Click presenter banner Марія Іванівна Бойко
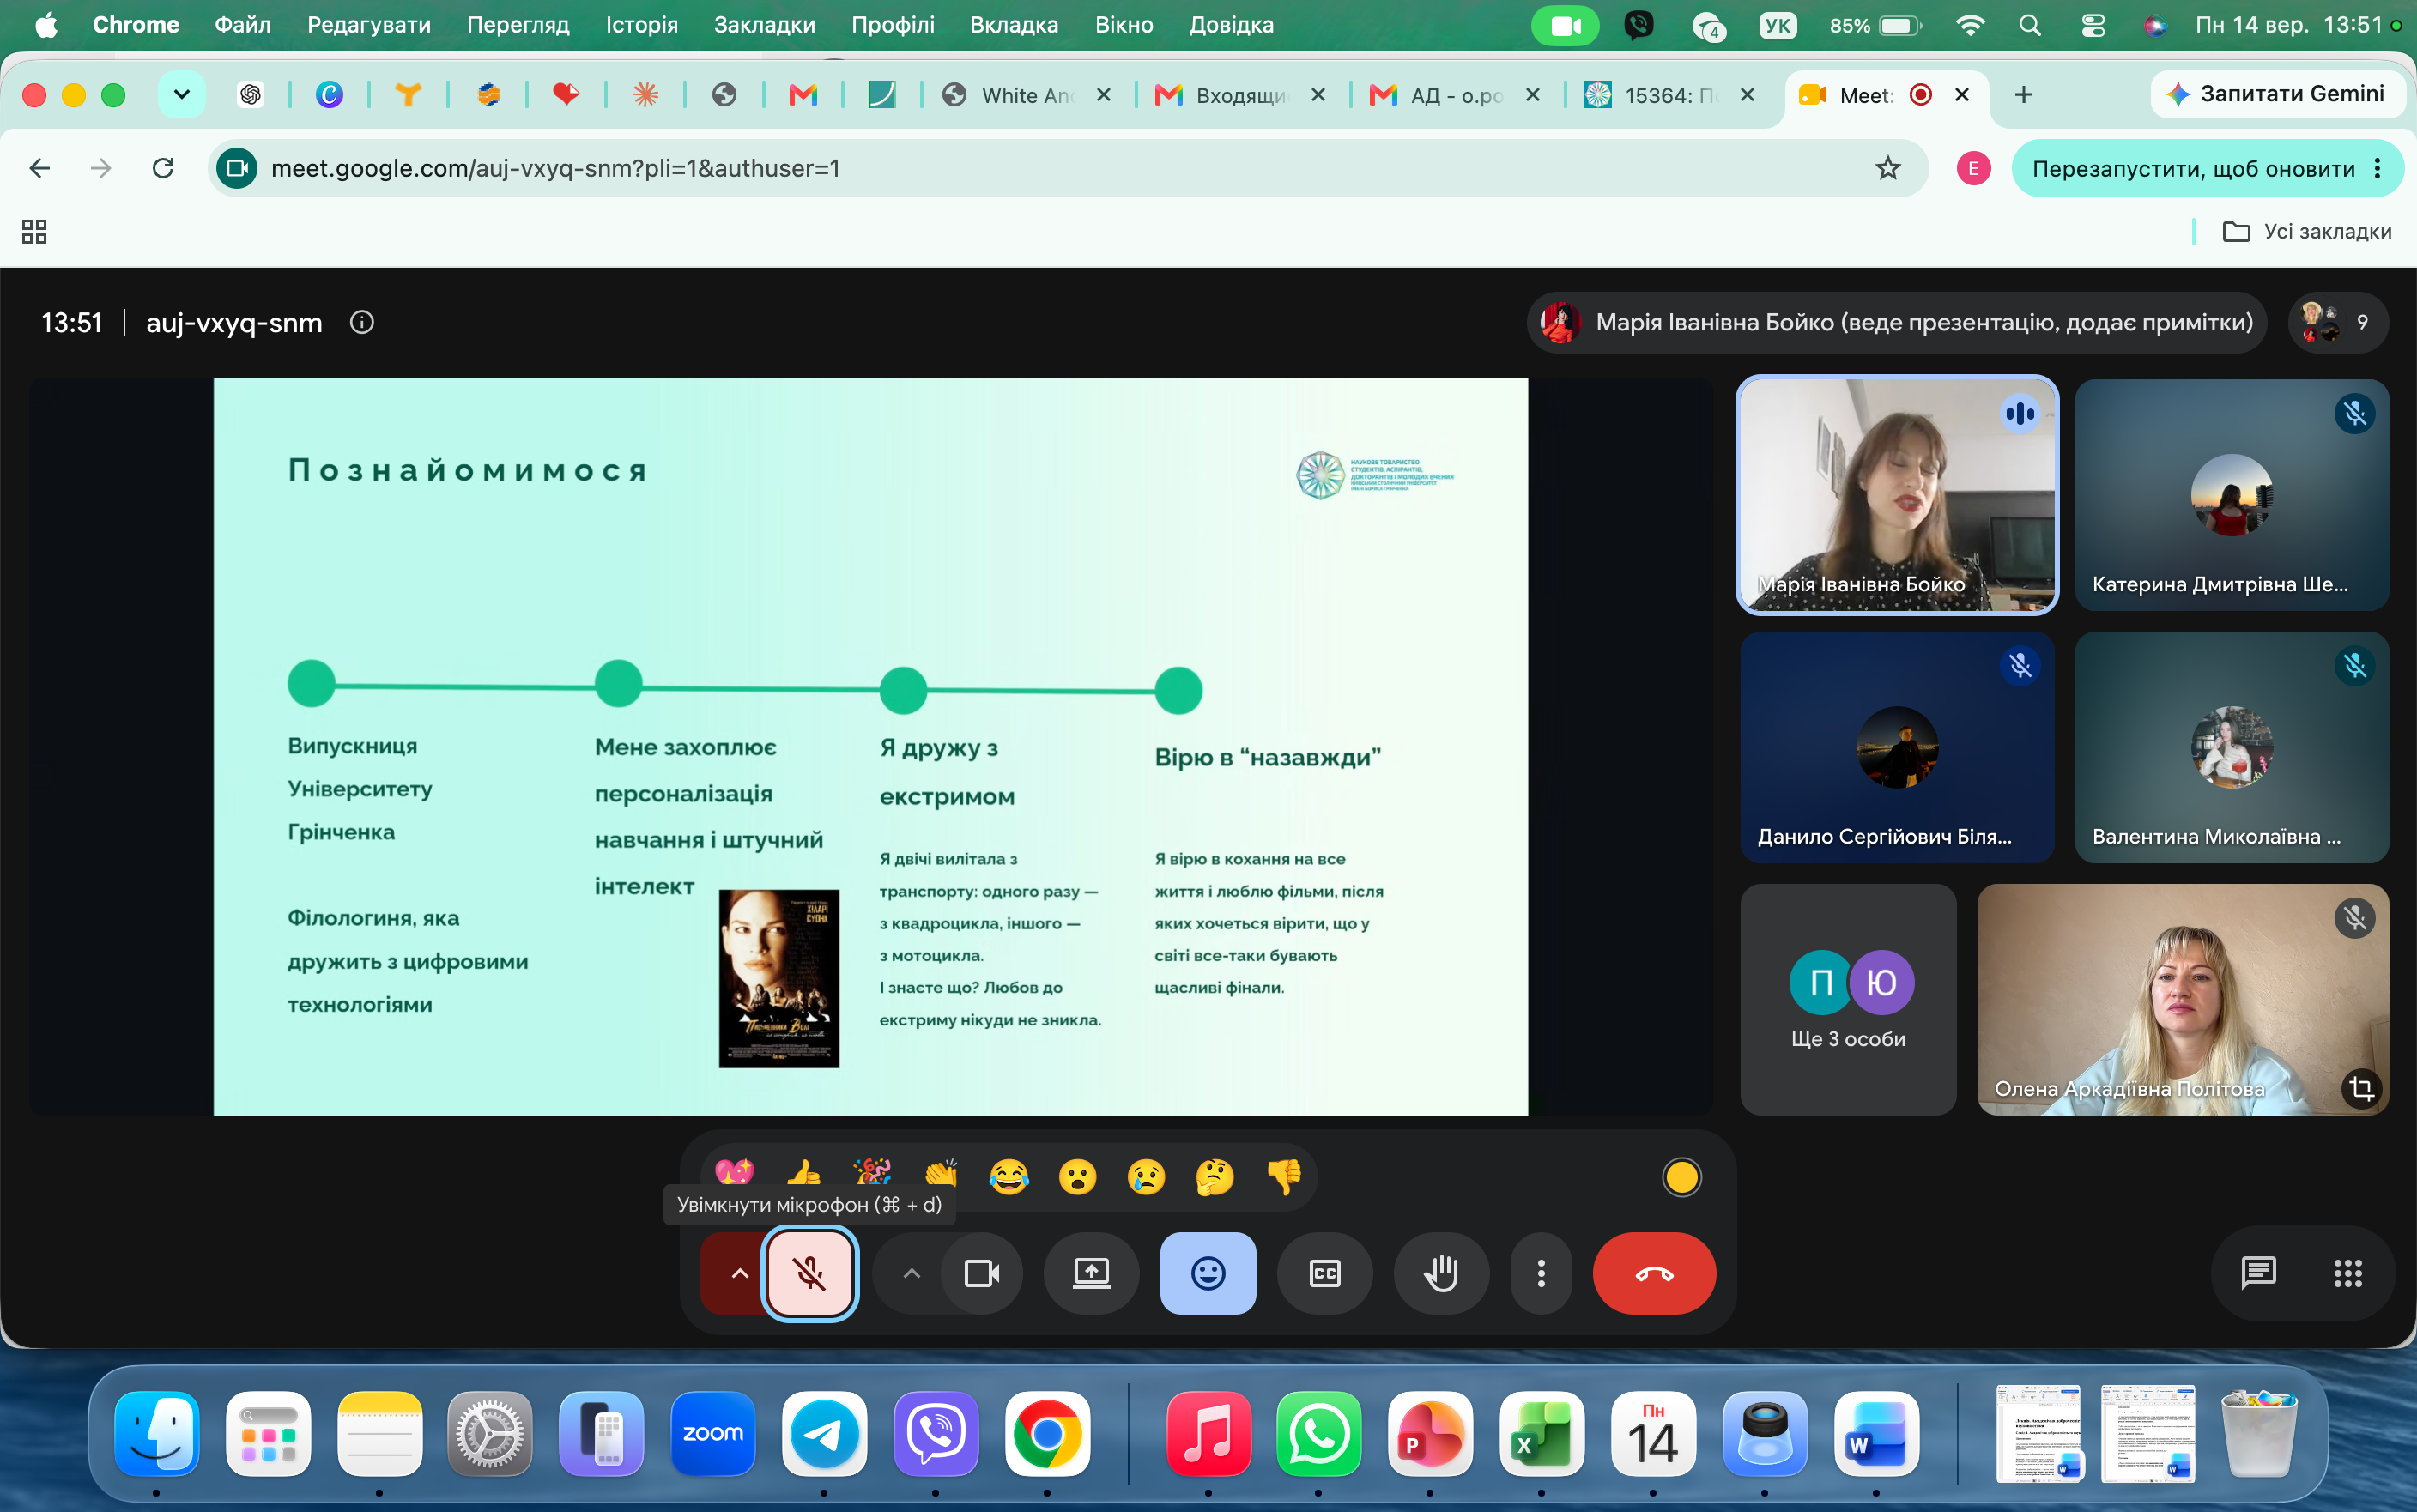 (1897, 322)
